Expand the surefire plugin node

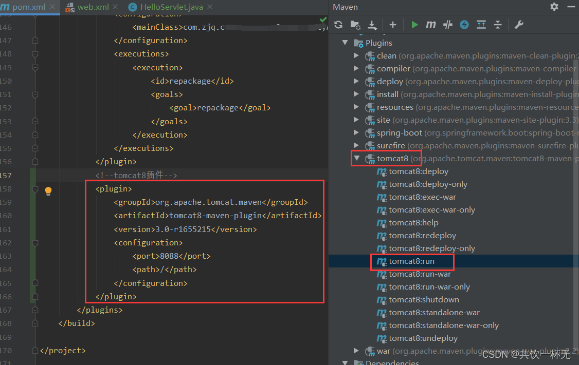(x=356, y=145)
